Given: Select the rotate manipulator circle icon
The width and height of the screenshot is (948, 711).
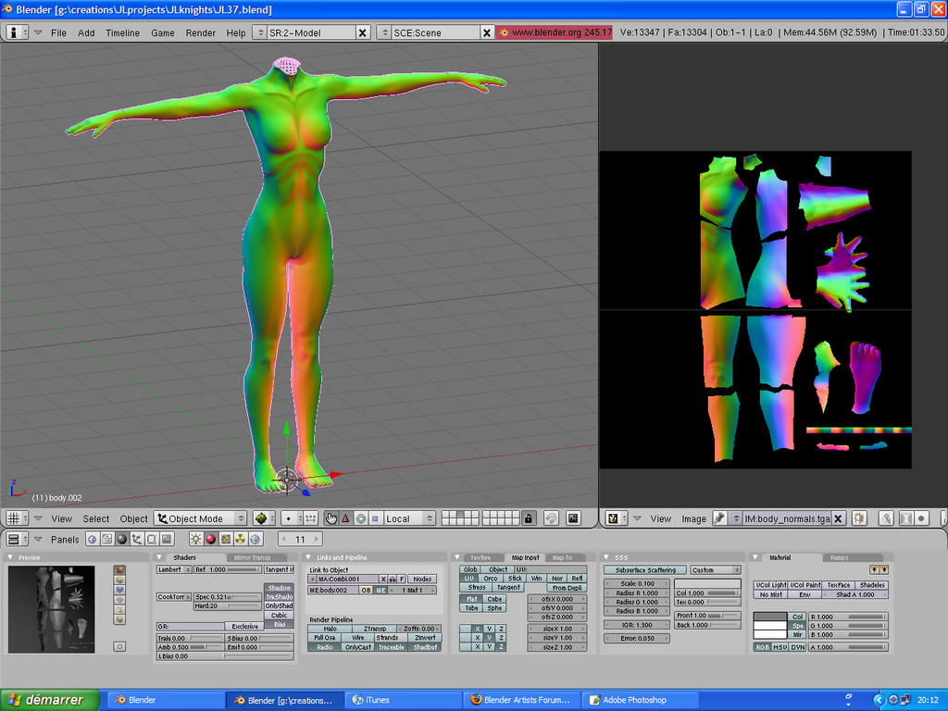Looking at the screenshot, I should coord(361,518).
